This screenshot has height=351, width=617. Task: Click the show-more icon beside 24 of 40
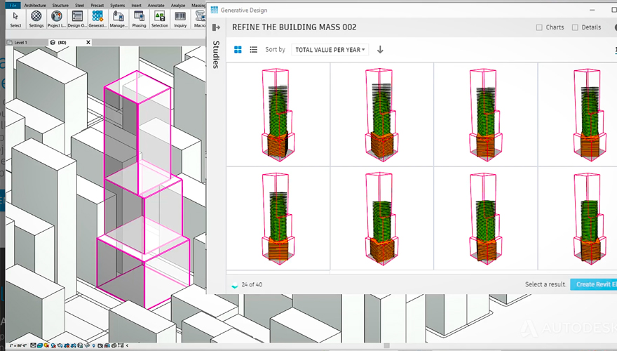coord(235,285)
